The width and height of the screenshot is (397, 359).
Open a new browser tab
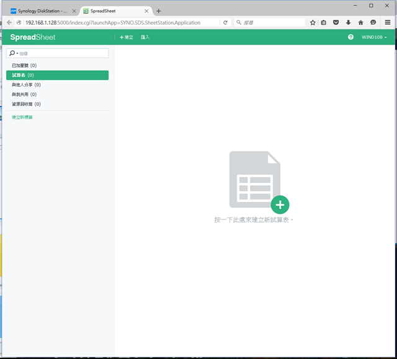tap(159, 11)
